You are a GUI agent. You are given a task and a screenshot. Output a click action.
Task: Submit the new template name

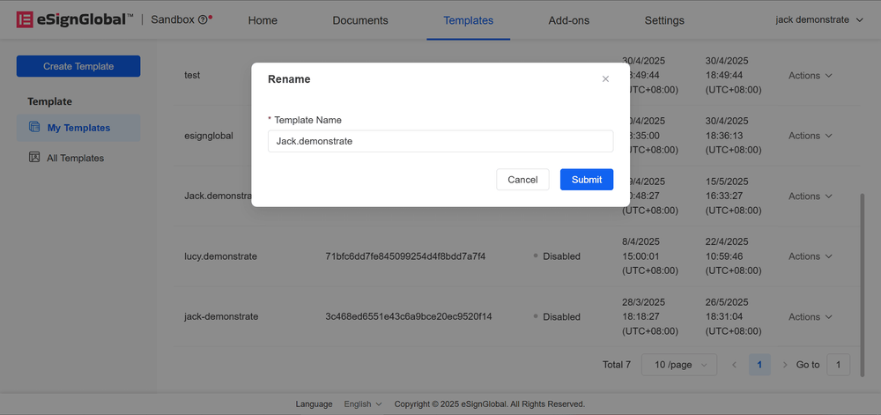tap(586, 180)
